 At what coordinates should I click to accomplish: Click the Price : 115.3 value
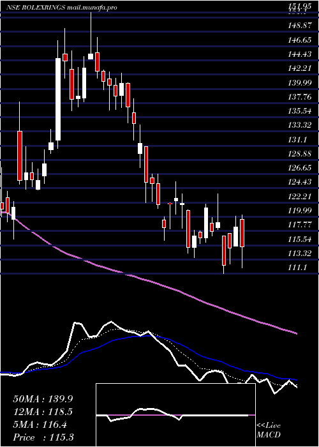43,437
